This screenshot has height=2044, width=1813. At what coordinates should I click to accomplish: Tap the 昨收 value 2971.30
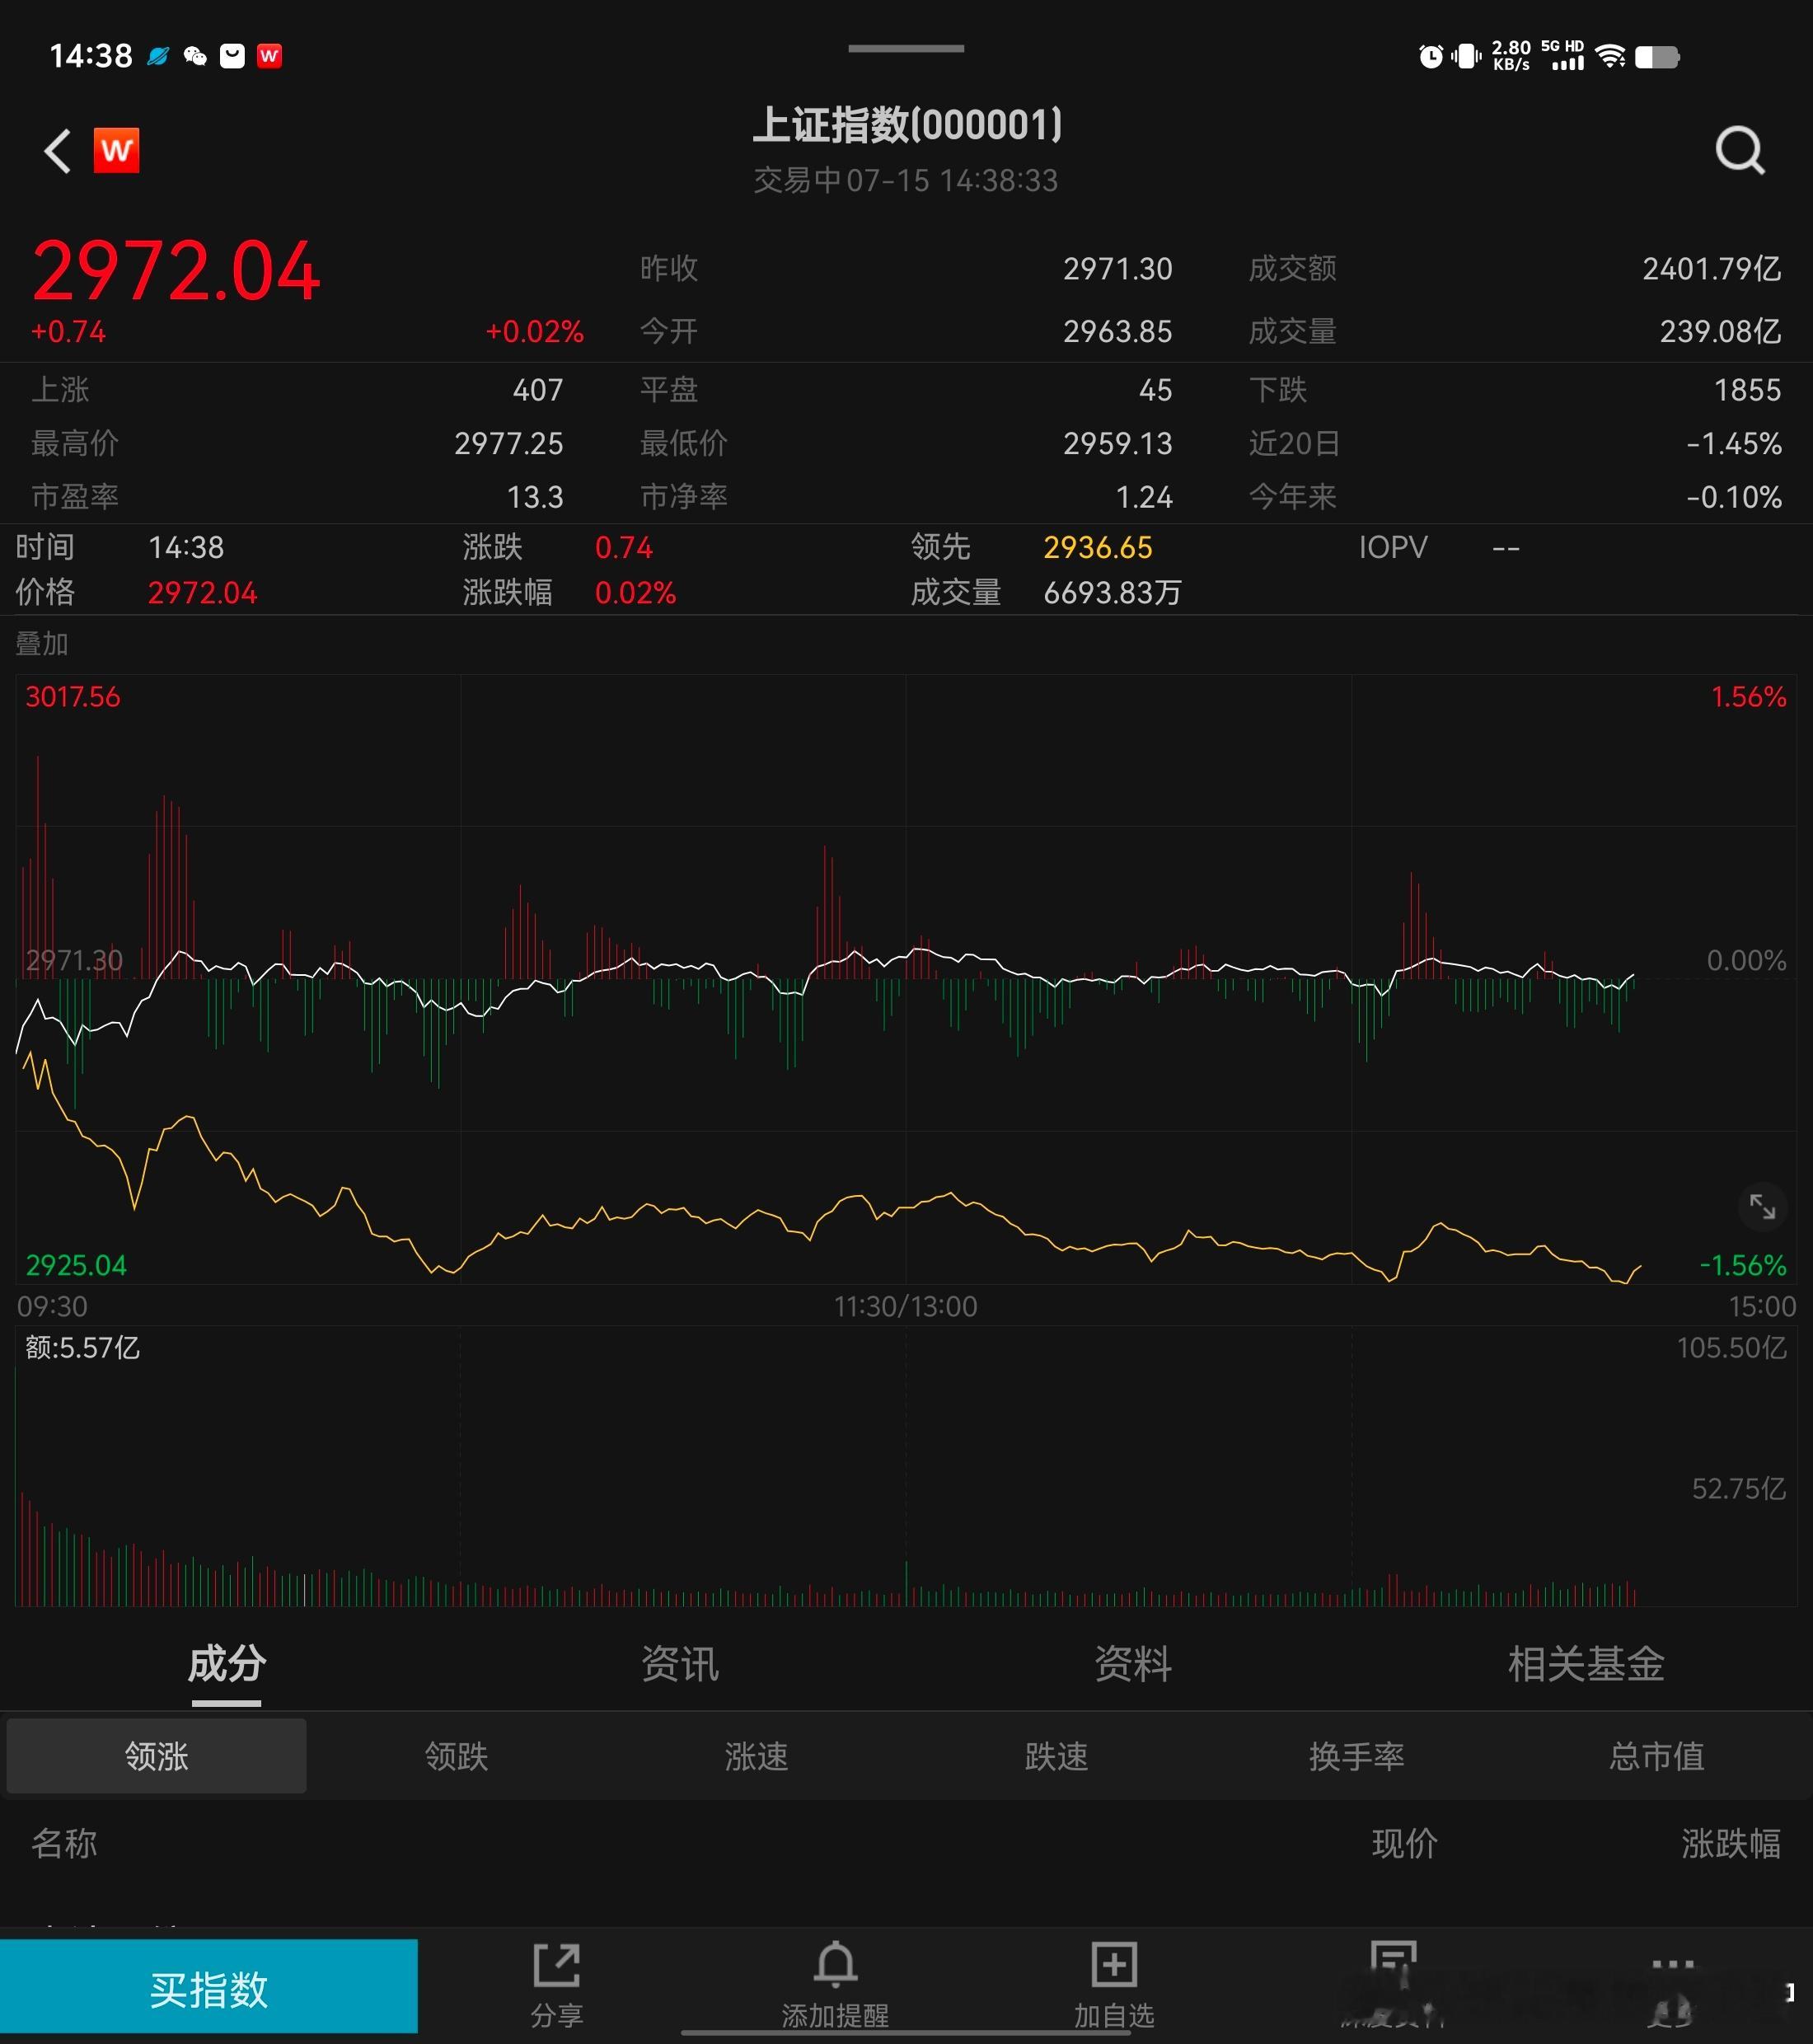pyautogui.click(x=1117, y=269)
